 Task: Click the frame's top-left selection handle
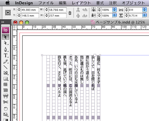42,55
